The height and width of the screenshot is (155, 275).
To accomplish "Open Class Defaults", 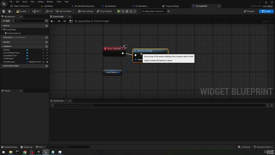I will click(104, 11).
